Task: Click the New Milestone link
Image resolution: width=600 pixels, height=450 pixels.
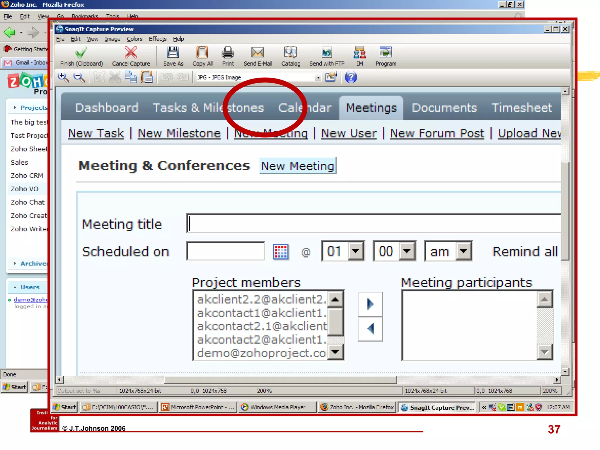Action: pyautogui.click(x=179, y=134)
